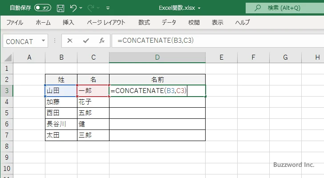This screenshot has height=178, width=324.
Task: Click the Save floppy disk icon
Action: (61, 8)
